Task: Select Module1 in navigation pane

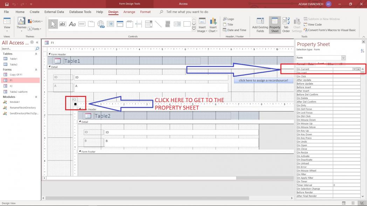Action: pos(15,102)
